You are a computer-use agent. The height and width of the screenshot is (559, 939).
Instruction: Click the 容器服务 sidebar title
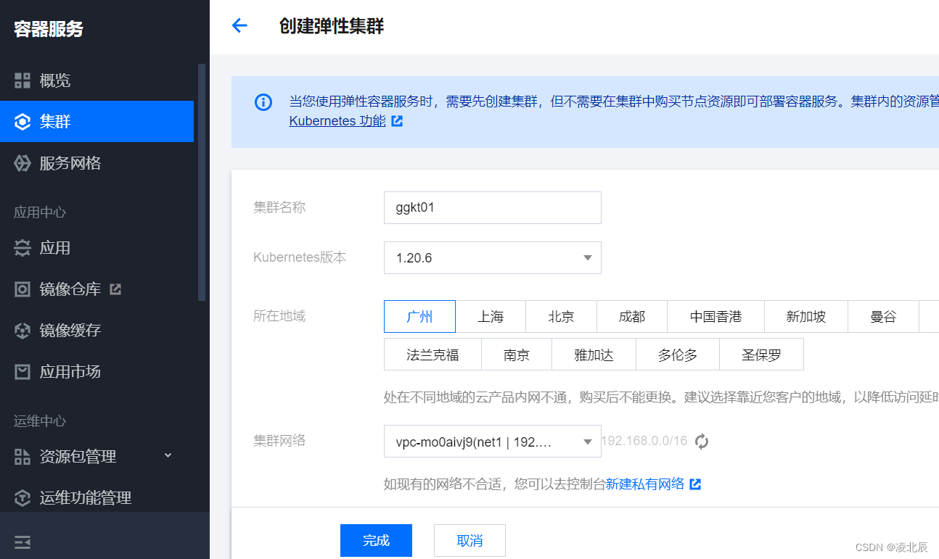pyautogui.click(x=49, y=29)
